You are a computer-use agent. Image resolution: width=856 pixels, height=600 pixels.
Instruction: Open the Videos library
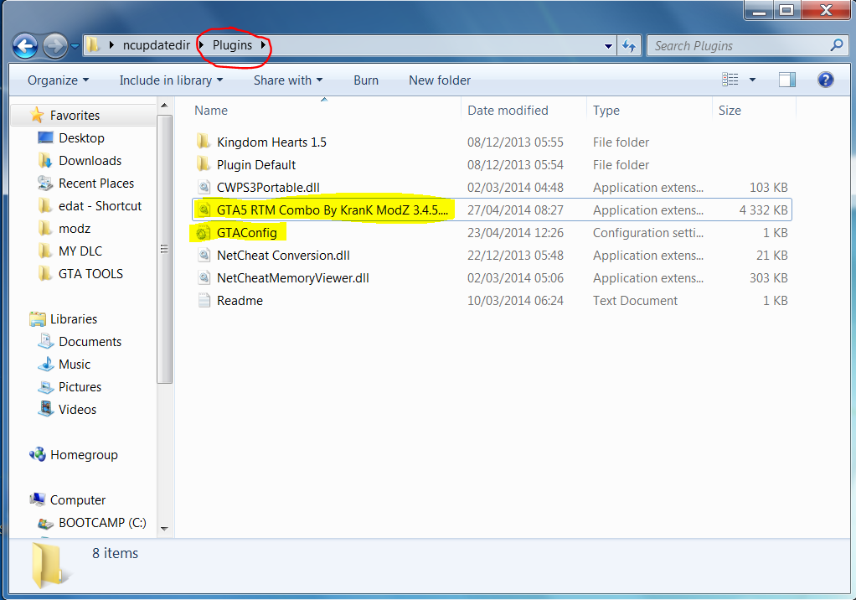coord(77,410)
